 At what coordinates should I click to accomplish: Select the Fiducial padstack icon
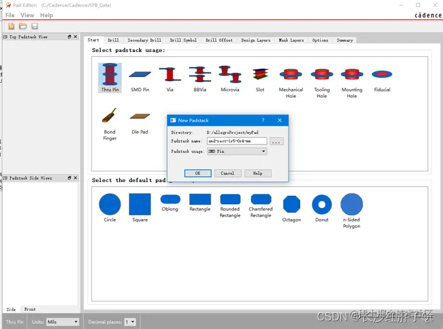382,80
